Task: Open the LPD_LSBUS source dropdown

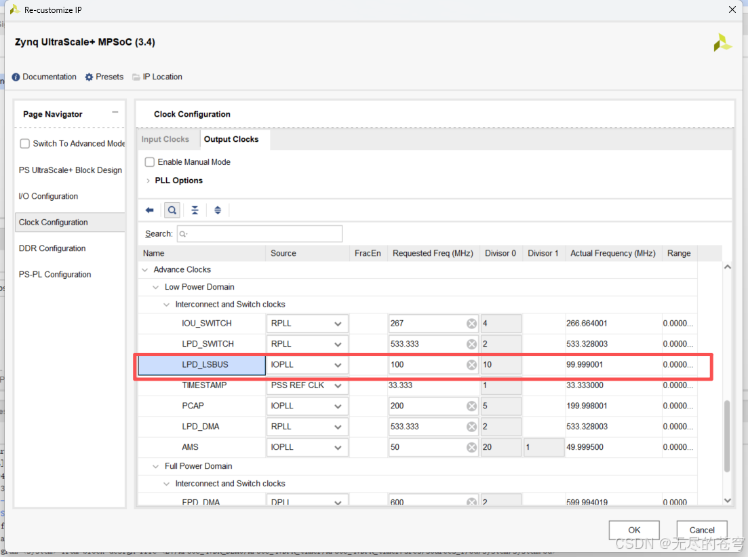Action: (x=307, y=364)
